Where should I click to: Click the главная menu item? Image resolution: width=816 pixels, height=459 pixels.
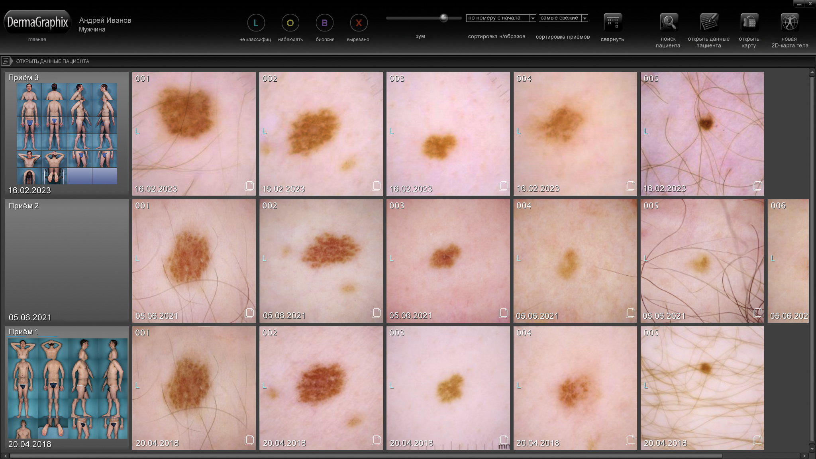pos(37,39)
